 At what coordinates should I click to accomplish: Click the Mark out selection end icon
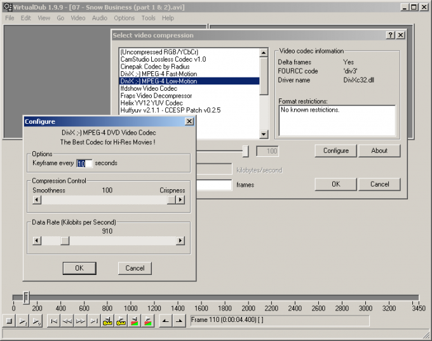[x=179, y=321]
